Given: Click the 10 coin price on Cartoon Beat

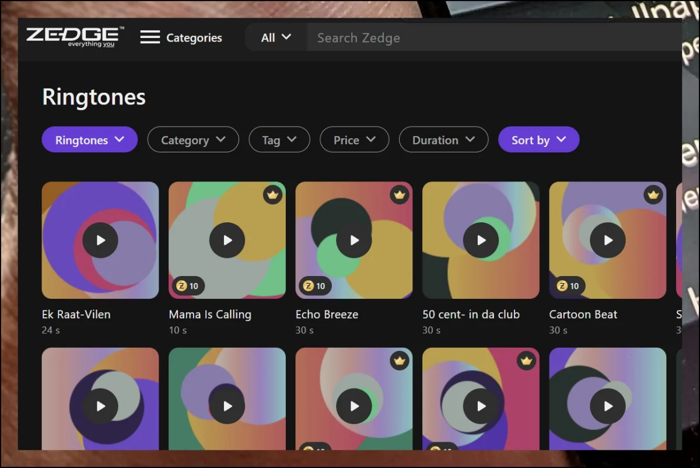Looking at the screenshot, I should [569, 286].
